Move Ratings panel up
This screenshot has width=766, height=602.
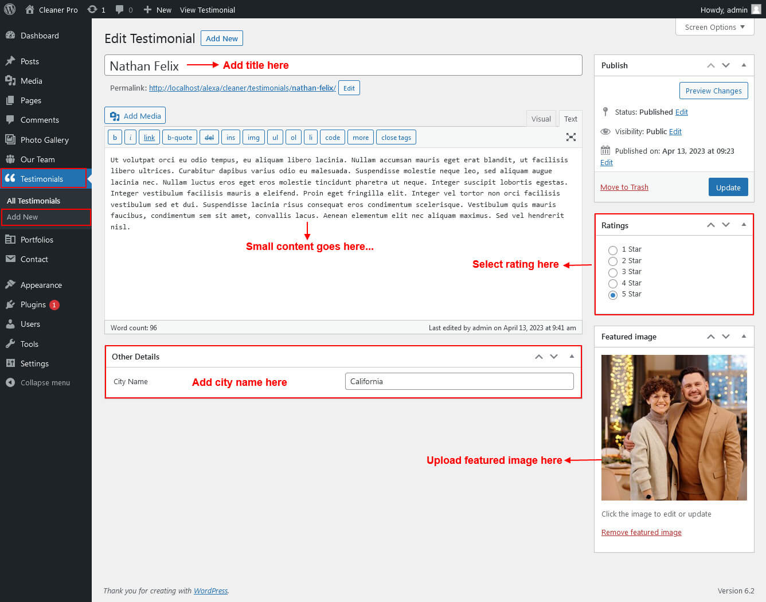tap(711, 225)
